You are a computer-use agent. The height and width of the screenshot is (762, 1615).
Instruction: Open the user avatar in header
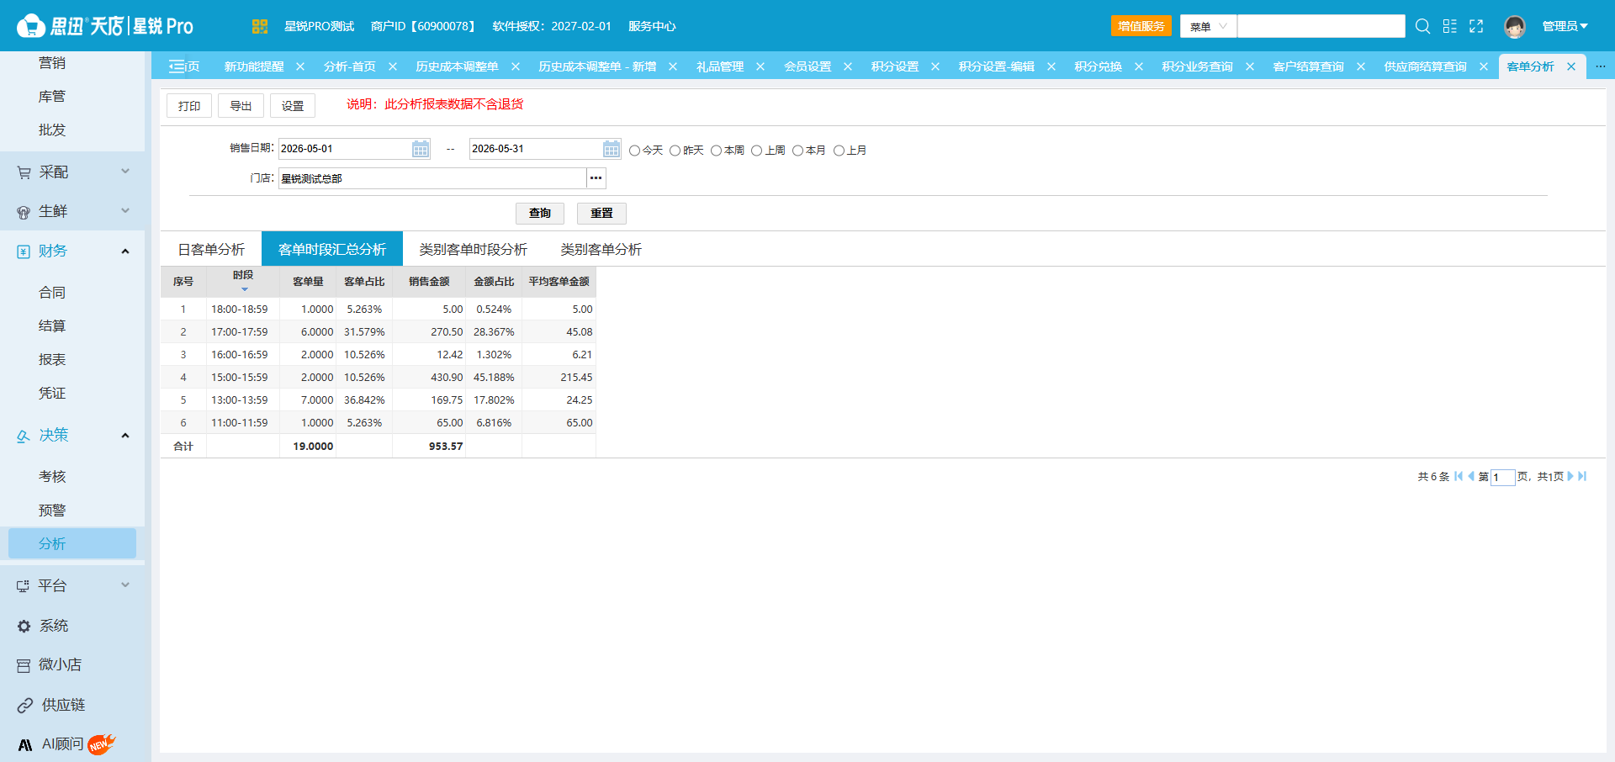click(1515, 26)
